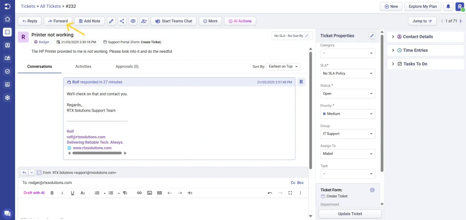
Task: Open the live chat bubble icon
Action: coord(7,213)
